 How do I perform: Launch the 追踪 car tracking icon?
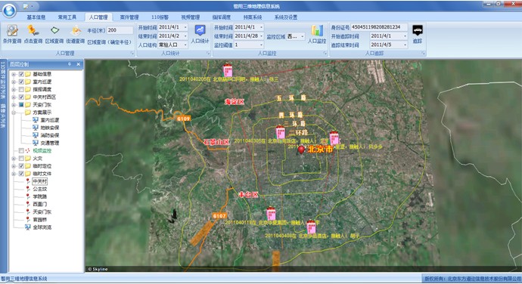[x=417, y=35]
